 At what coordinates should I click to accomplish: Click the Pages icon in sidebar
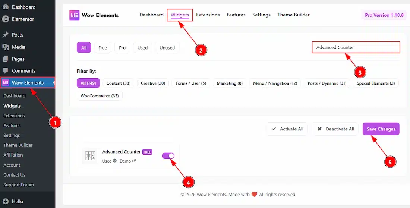pos(6,59)
